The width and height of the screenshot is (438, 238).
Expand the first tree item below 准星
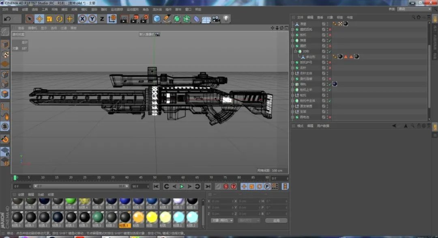pyautogui.click(x=292, y=30)
